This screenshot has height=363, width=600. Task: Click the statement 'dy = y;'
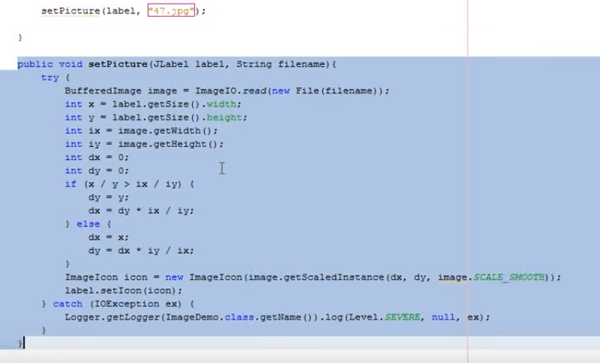109,198
